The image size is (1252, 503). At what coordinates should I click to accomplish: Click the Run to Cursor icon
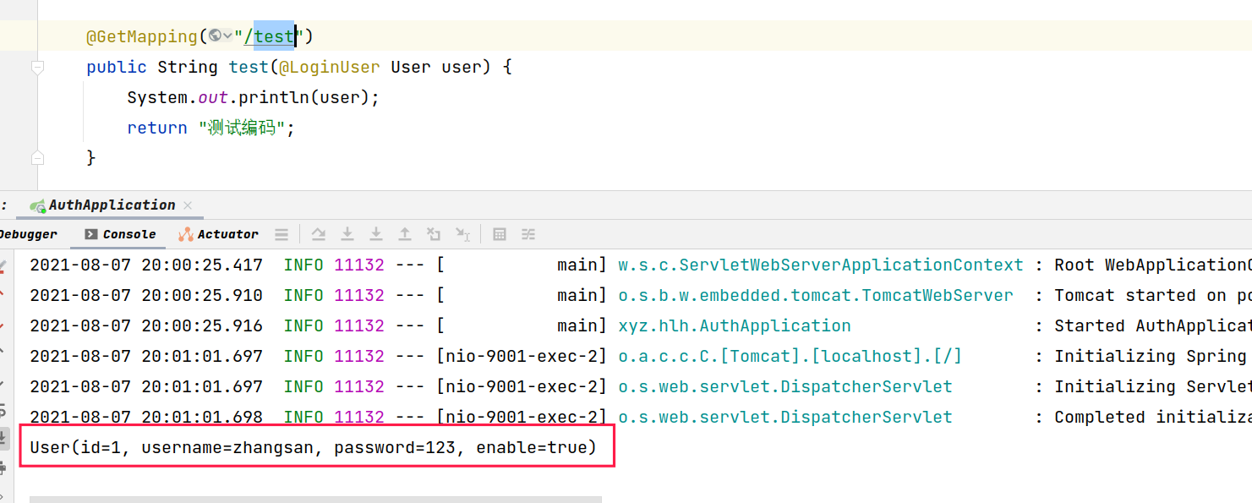pos(462,234)
